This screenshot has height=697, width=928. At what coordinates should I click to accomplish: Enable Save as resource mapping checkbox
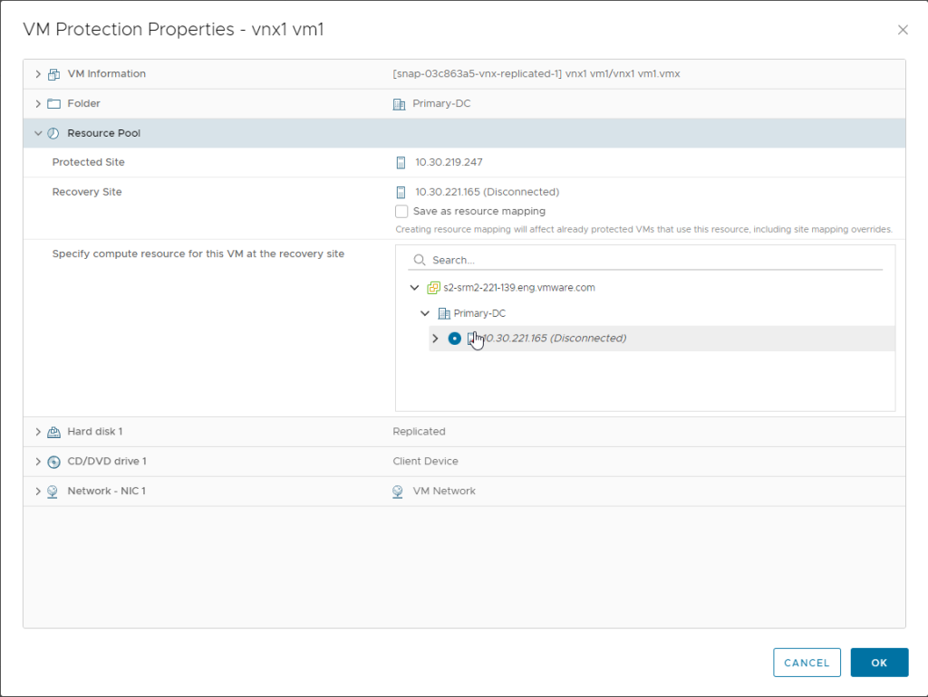[402, 212]
